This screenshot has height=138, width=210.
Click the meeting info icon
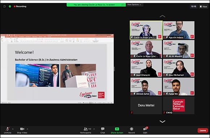pyautogui.click(x=4, y=7)
